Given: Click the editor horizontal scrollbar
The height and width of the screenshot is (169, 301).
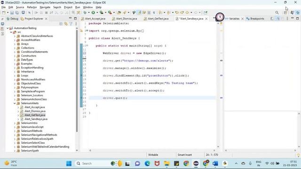Looking at the screenshot, I should [x=152, y=150].
